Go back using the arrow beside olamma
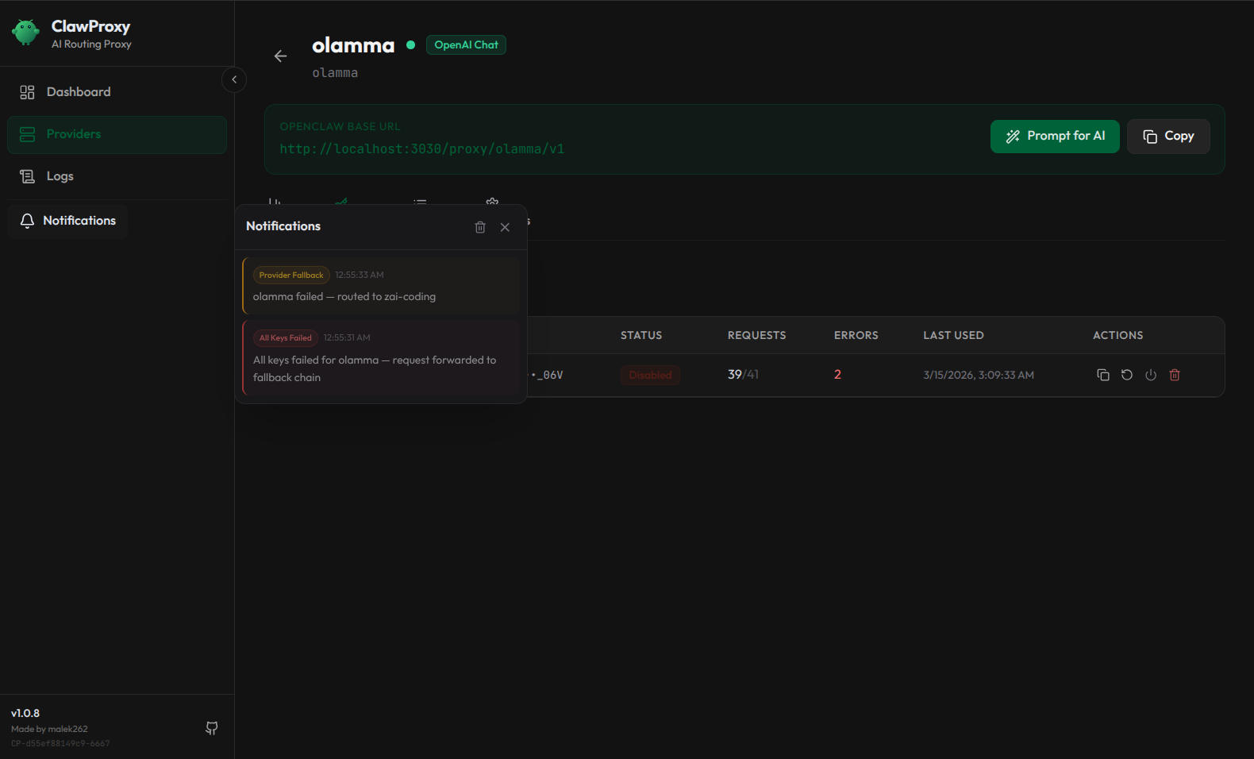Image resolution: width=1254 pixels, height=759 pixels. pos(280,56)
